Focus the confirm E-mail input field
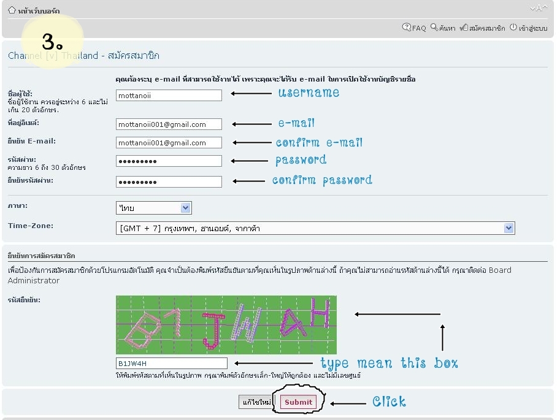Viewport: 560px width, 420px height. 169,143
